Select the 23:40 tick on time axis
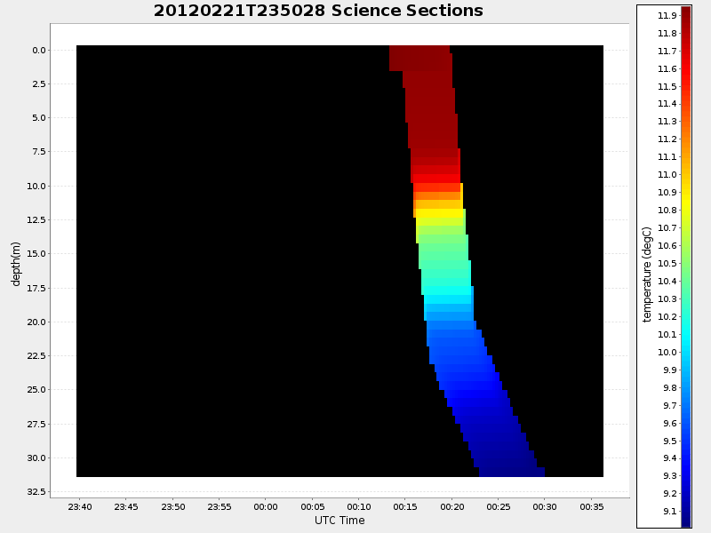The width and height of the screenshot is (711, 533). point(80,506)
